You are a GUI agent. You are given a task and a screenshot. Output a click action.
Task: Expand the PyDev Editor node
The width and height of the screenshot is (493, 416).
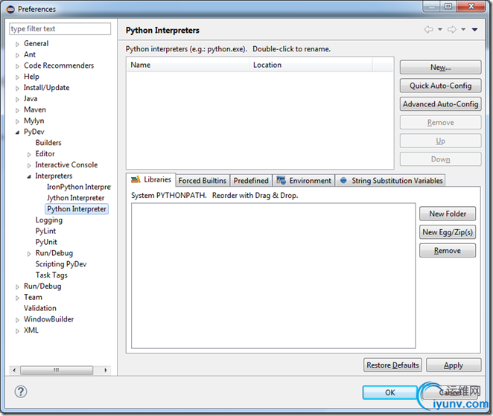[x=29, y=155]
